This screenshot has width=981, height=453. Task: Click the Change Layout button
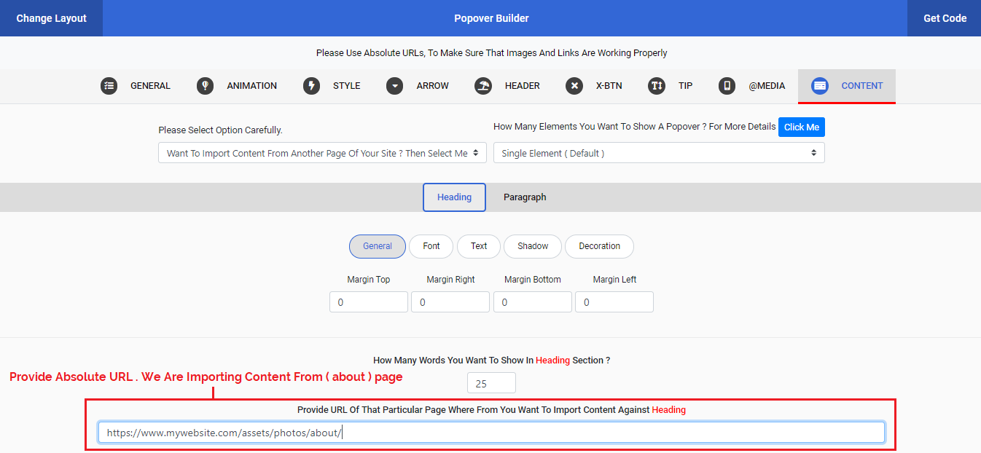[x=50, y=17]
